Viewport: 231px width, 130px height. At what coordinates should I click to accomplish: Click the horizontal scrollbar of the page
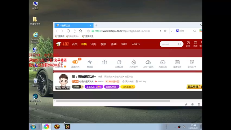[x=113, y=101]
